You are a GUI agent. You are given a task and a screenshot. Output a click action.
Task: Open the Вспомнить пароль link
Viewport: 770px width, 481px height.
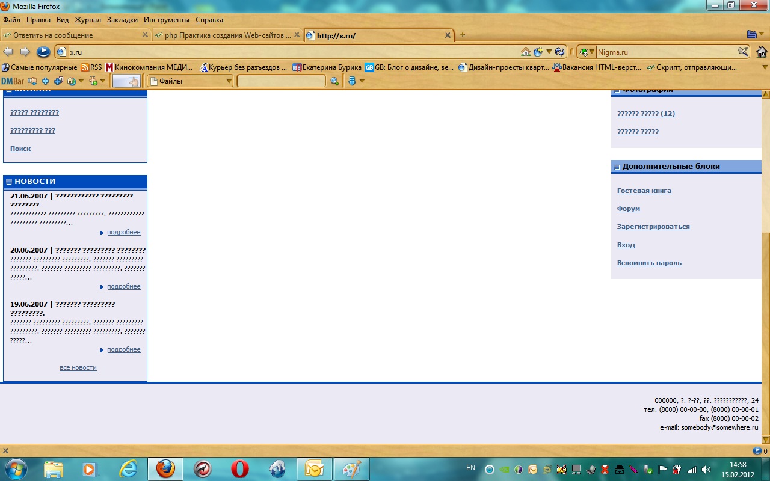649,263
